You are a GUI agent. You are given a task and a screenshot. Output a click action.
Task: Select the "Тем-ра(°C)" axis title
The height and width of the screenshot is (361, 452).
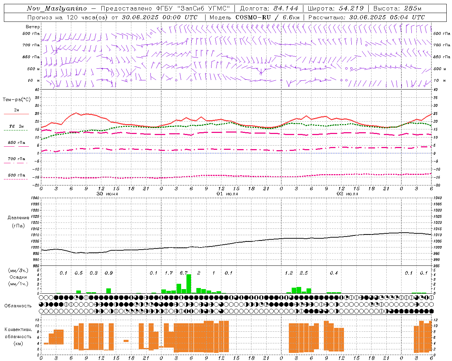17,100
